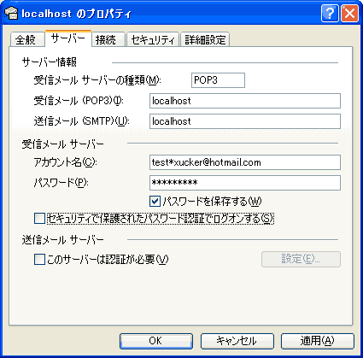Click the POP3 server type field
363x358 pixels.
pyautogui.click(x=218, y=80)
